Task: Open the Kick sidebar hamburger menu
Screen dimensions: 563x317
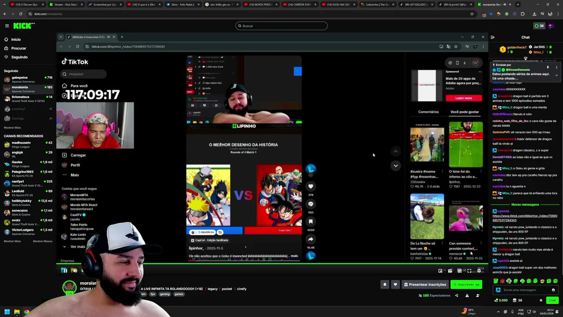Action: [x=7, y=26]
